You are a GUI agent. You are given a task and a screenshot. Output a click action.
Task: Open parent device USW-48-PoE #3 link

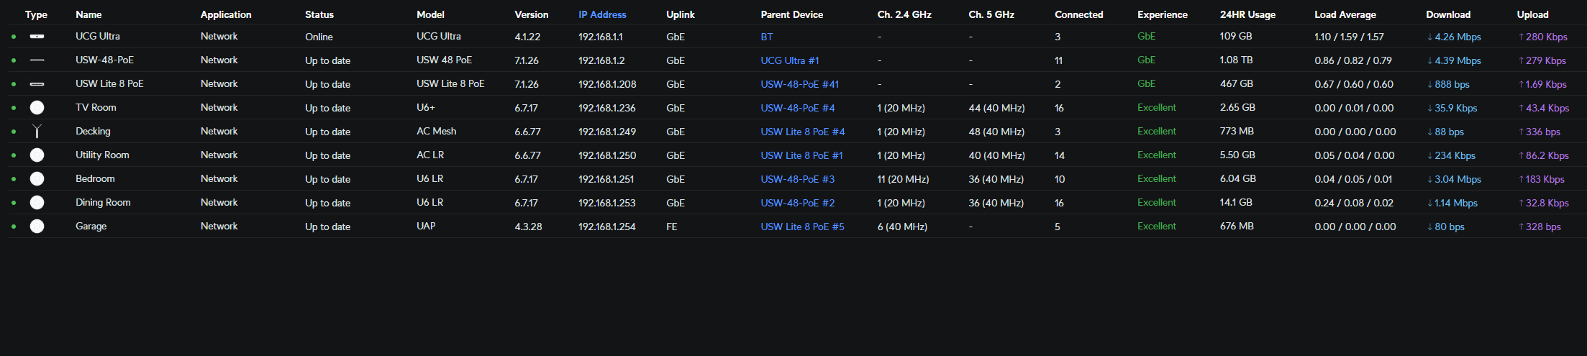point(797,179)
